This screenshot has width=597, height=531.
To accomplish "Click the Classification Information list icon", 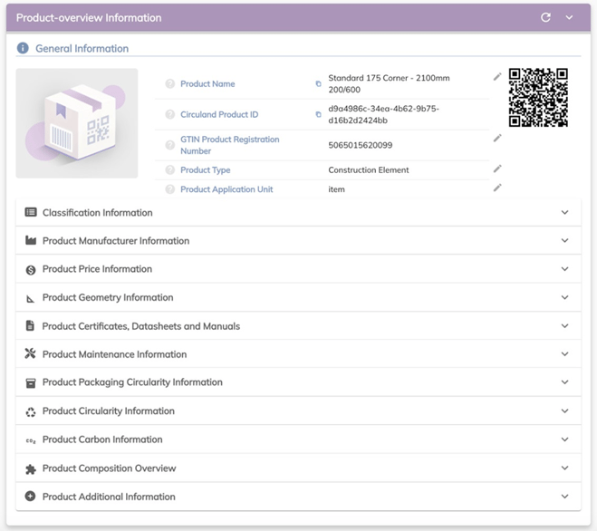I will (x=31, y=212).
